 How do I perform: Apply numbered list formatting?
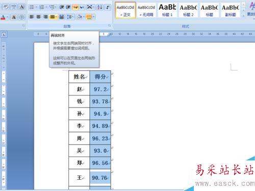42,7
